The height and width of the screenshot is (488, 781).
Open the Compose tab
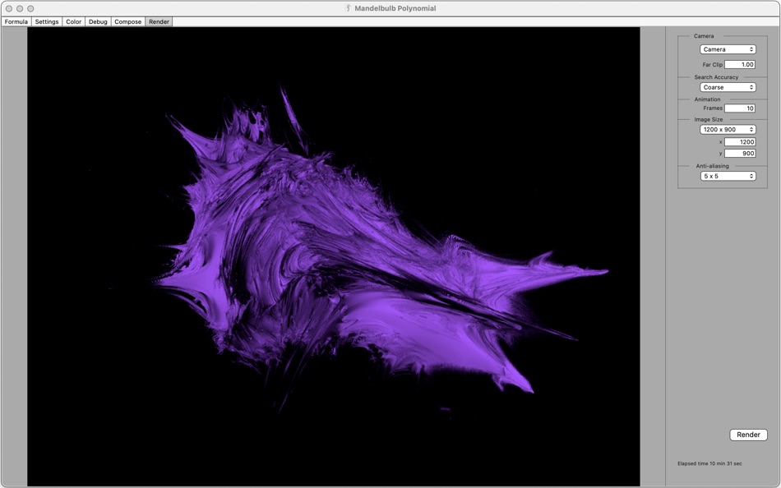(128, 21)
